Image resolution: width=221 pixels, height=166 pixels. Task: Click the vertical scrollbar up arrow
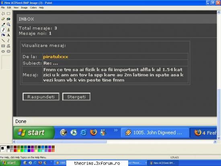219,12
